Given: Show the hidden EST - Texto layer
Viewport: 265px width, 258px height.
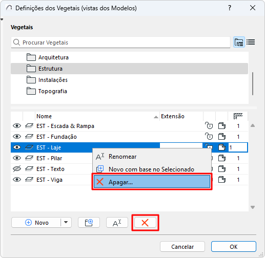Looking at the screenshot, I should click(x=17, y=169).
